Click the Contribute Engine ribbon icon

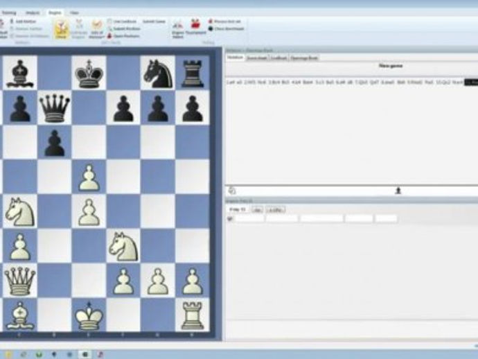tap(79, 29)
